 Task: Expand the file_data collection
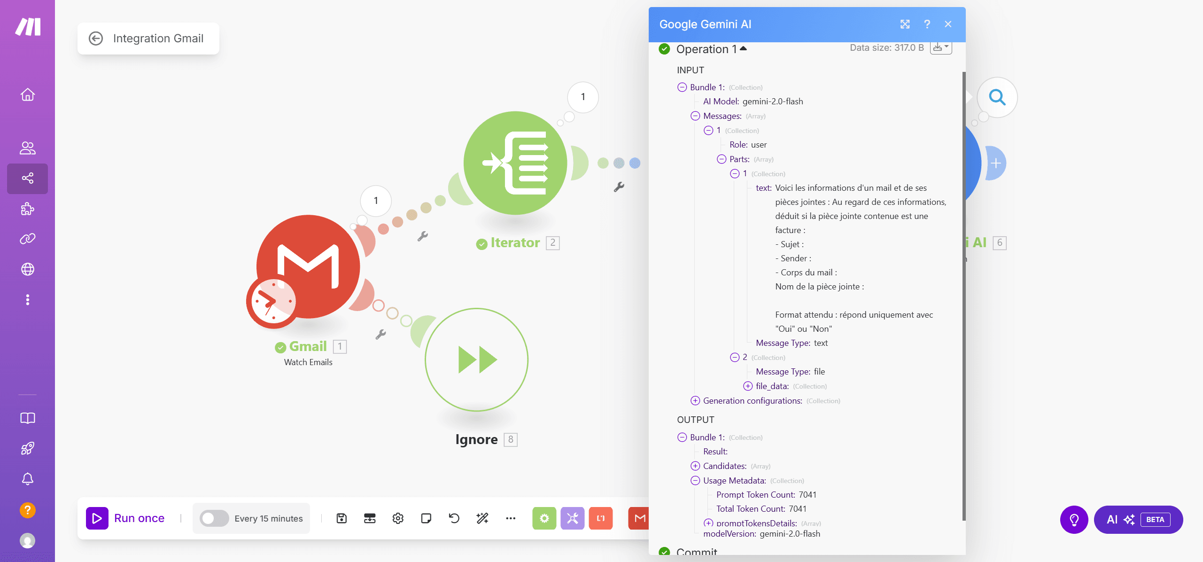[748, 386]
